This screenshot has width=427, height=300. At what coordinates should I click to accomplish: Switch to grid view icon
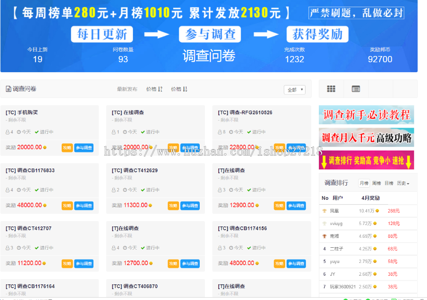[331, 89]
